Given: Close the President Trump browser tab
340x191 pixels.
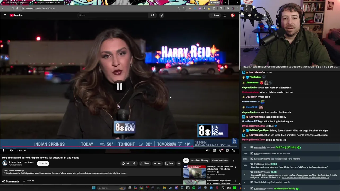Looking at the screenshot, I should (x=30, y=3).
